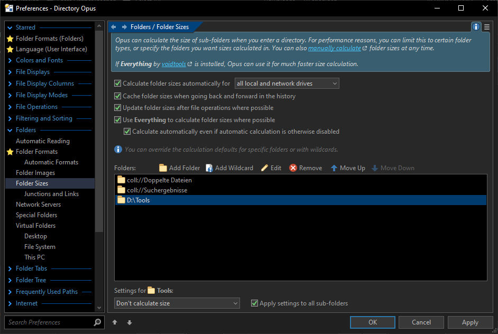Select Junctions and Links page
This screenshot has height=334, width=498.
coord(51,194)
